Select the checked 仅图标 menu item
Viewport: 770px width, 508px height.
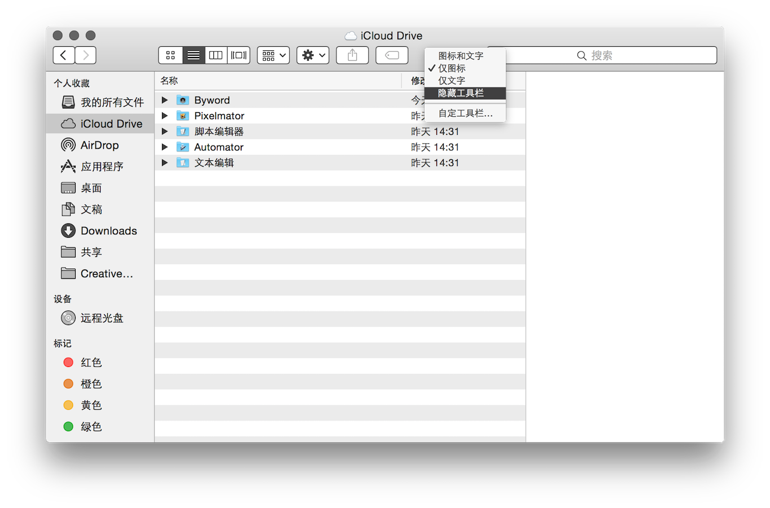pyautogui.click(x=465, y=68)
